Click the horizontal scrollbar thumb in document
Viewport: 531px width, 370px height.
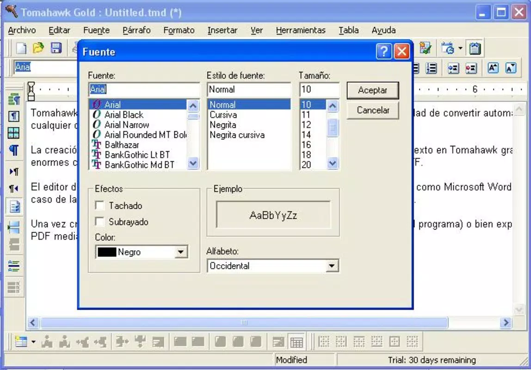click(x=244, y=323)
